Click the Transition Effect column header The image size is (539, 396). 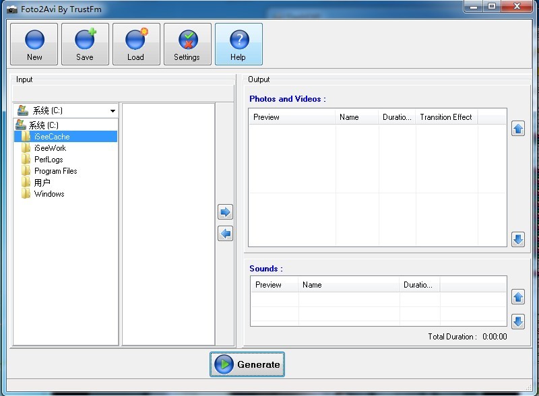click(446, 117)
